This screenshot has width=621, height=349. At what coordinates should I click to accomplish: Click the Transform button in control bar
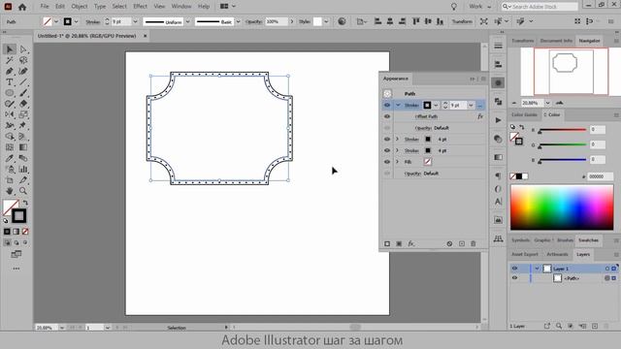coord(462,21)
